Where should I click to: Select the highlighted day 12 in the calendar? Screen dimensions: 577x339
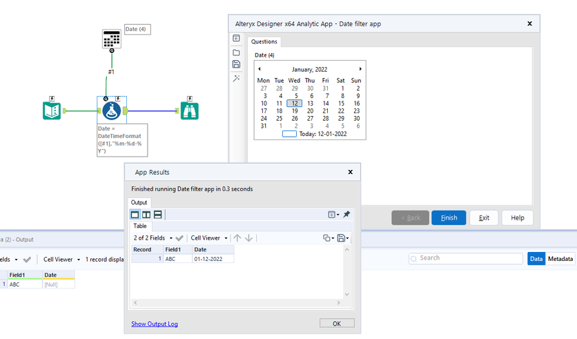[295, 104]
